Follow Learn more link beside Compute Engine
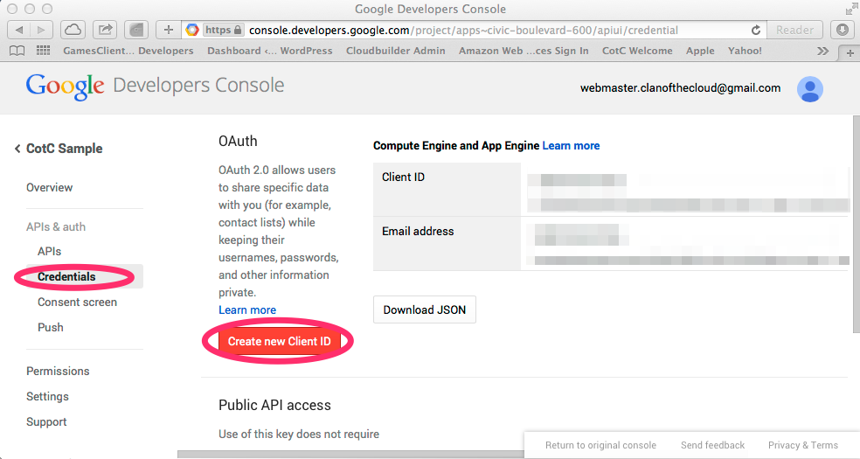The image size is (860, 459). coord(571,146)
